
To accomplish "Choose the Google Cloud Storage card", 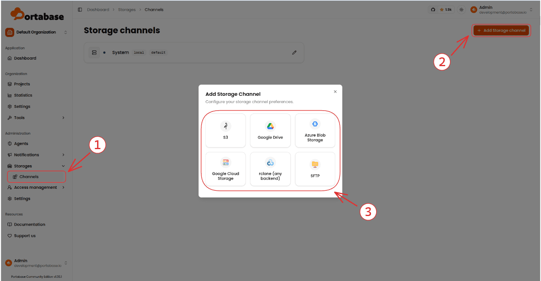I will 226,169.
